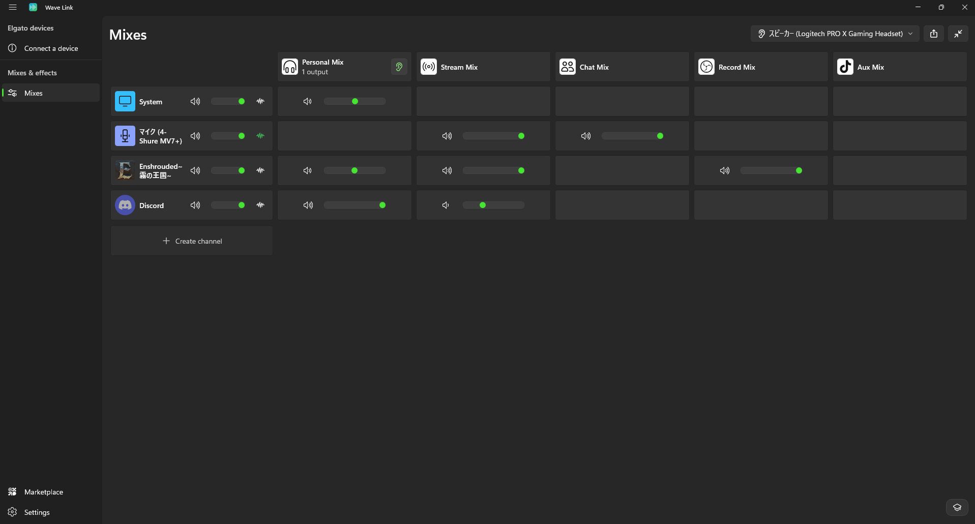Viewport: 975px width, 524px height.
Task: Open the Logitech PRO X output device dropdown
Action: pos(835,34)
